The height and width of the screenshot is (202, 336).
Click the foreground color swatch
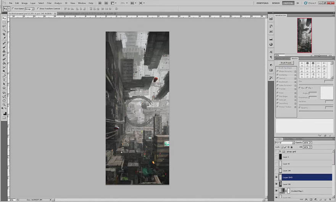(x=4, y=112)
